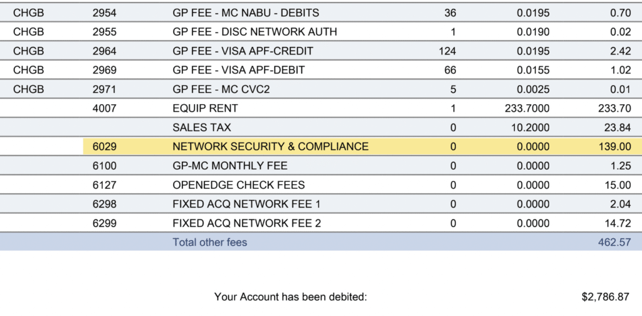Click the highlighted Network Security & Compliance row

[270, 147]
